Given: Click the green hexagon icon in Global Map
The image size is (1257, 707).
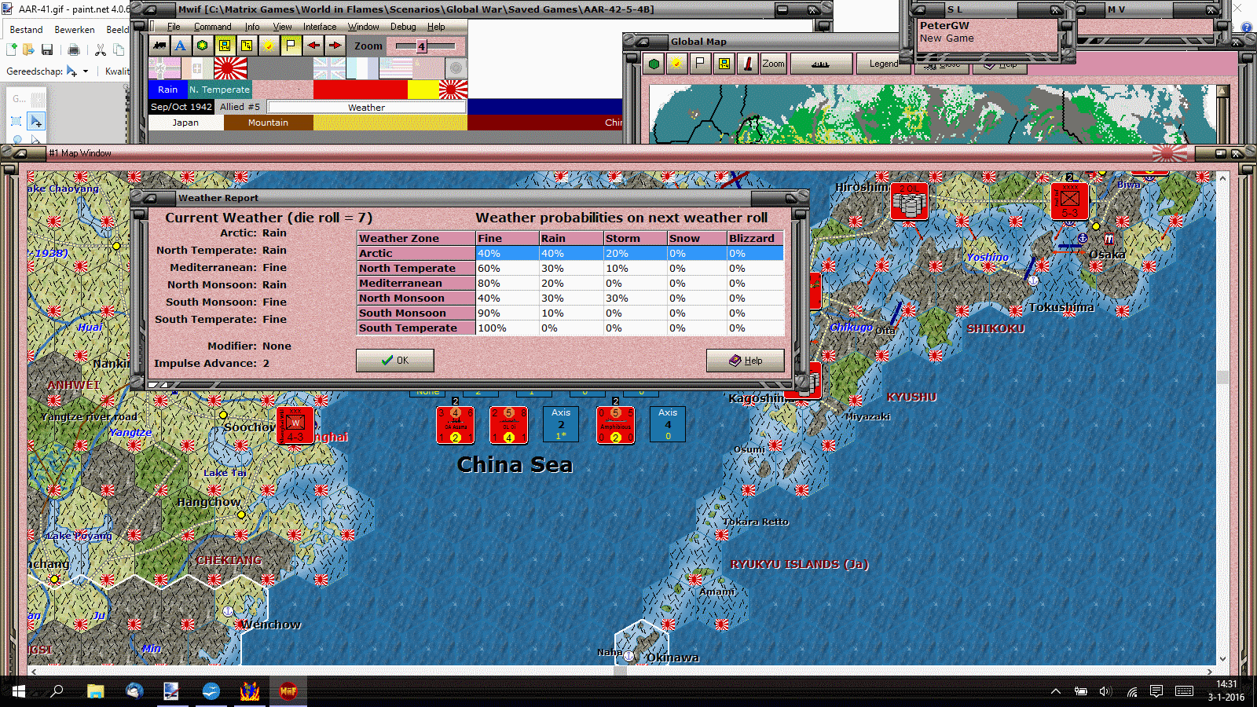Looking at the screenshot, I should point(654,64).
